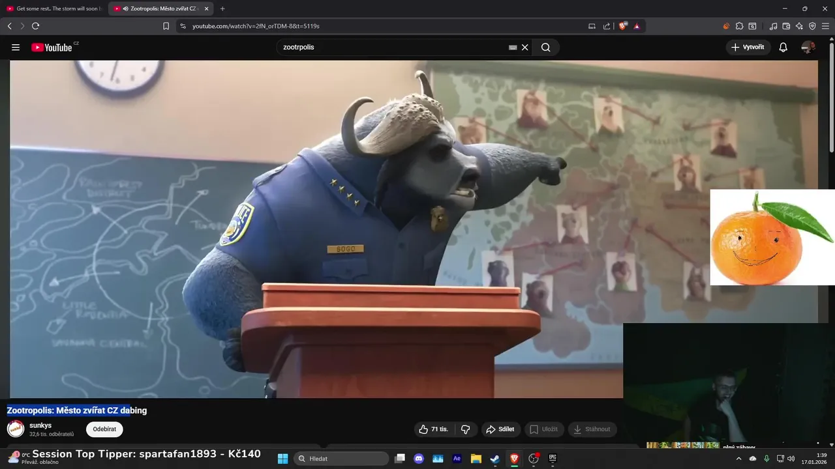Click the Vytvořit create button
This screenshot has width=835, height=469.
click(x=748, y=47)
